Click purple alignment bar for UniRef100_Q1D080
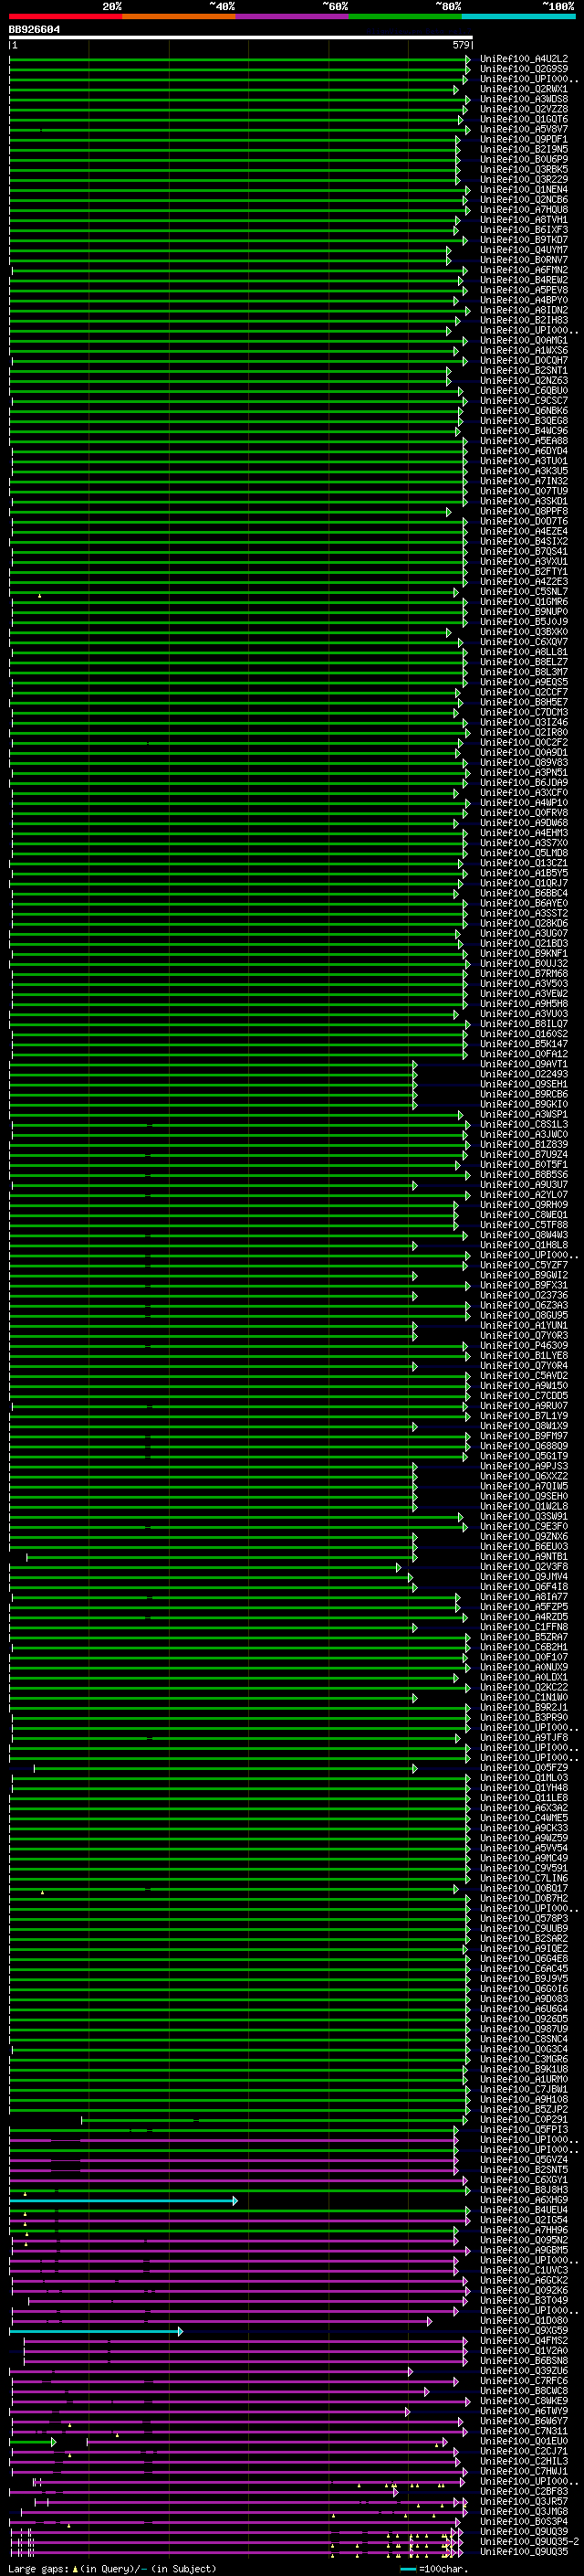Image resolution: width=584 pixels, height=2576 pixels. point(221,2322)
